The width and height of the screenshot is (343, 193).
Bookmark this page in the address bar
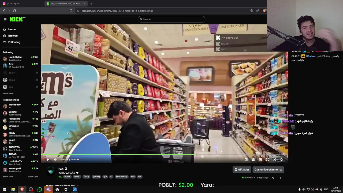[71, 11]
